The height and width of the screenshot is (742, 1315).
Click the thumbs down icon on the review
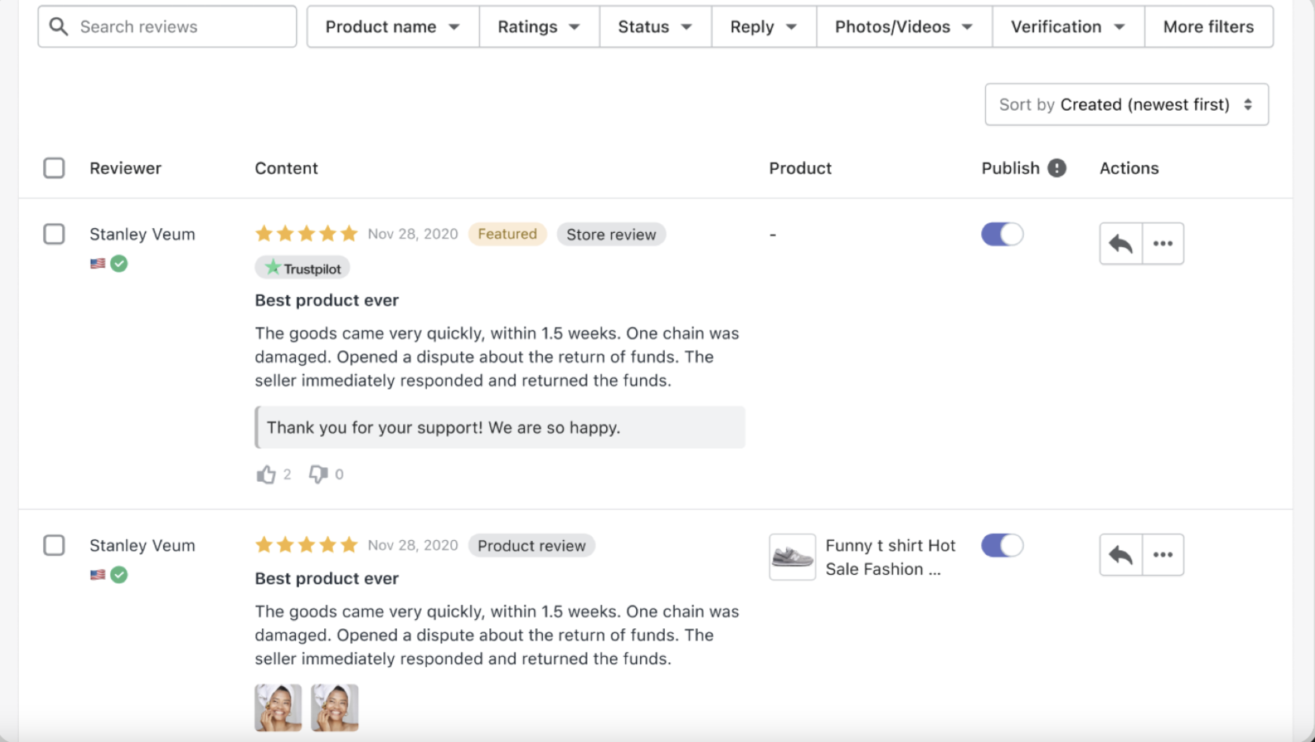(317, 473)
